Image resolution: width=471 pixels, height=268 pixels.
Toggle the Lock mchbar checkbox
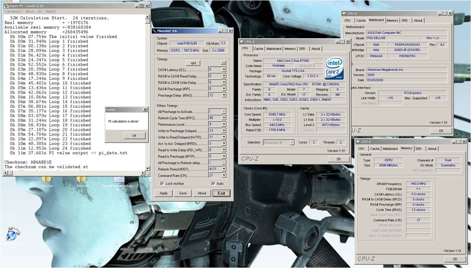[x=162, y=184]
